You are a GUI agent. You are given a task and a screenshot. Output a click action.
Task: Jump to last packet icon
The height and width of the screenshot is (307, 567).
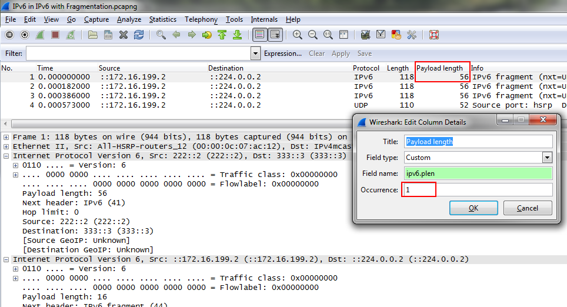pos(237,35)
